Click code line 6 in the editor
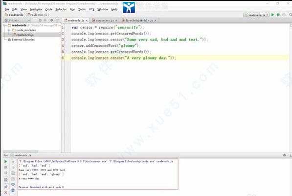The height and width of the screenshot is (196, 292). pos(123,58)
